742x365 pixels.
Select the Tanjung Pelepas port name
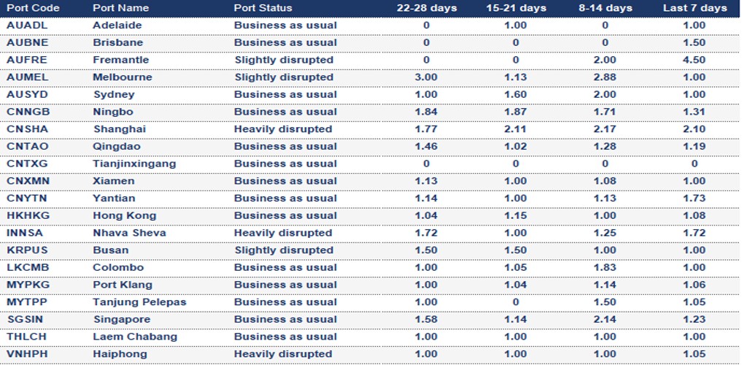click(139, 302)
